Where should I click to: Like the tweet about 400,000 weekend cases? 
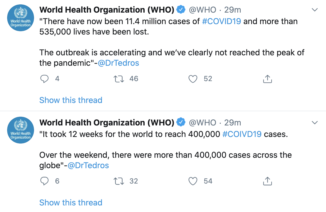pyautogui.click(x=193, y=181)
